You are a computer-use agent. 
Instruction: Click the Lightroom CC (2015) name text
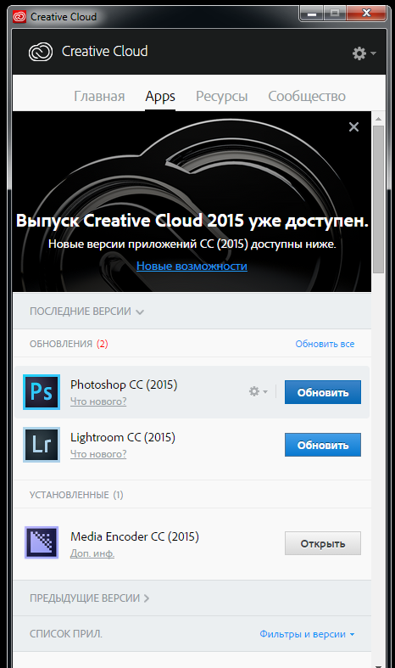click(x=123, y=437)
